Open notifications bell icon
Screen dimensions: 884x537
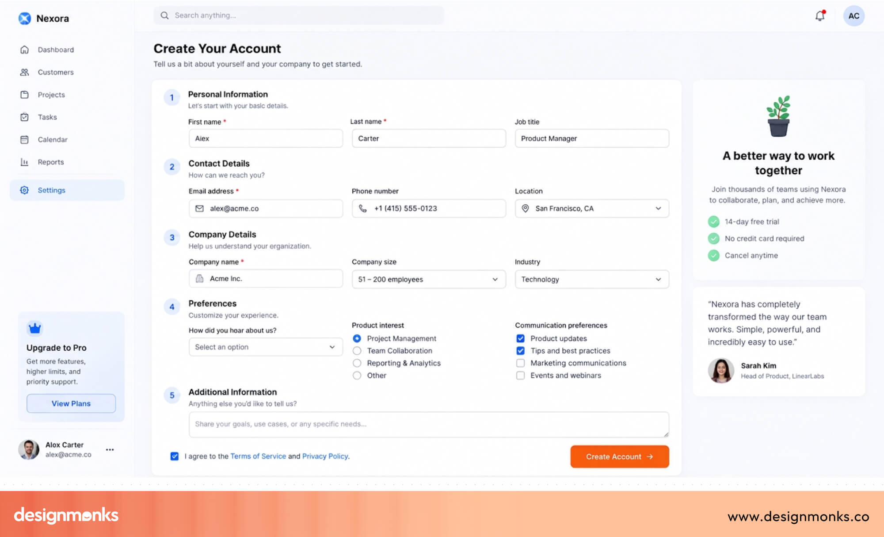click(820, 15)
